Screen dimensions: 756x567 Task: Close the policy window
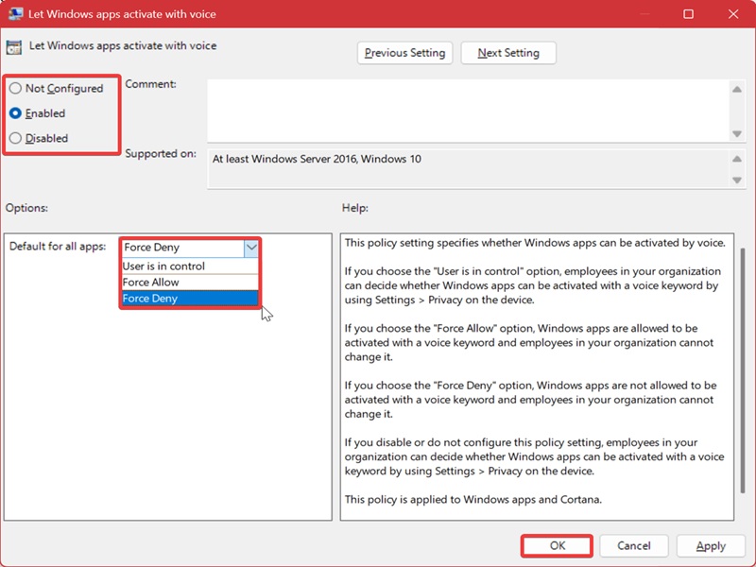733,14
